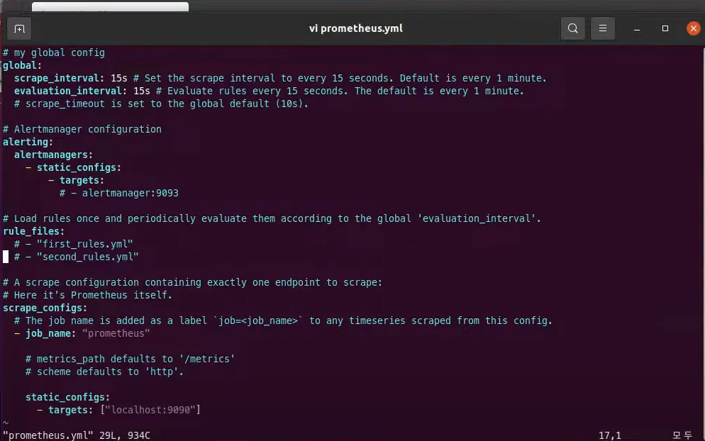Viewport: 705px width, 441px height.
Task: Click the '15s' value after scrape_interval
Action: 119,78
